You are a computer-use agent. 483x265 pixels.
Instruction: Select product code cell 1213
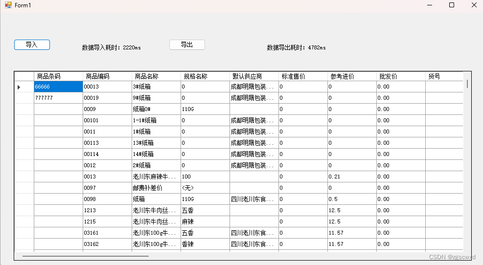tap(107, 210)
